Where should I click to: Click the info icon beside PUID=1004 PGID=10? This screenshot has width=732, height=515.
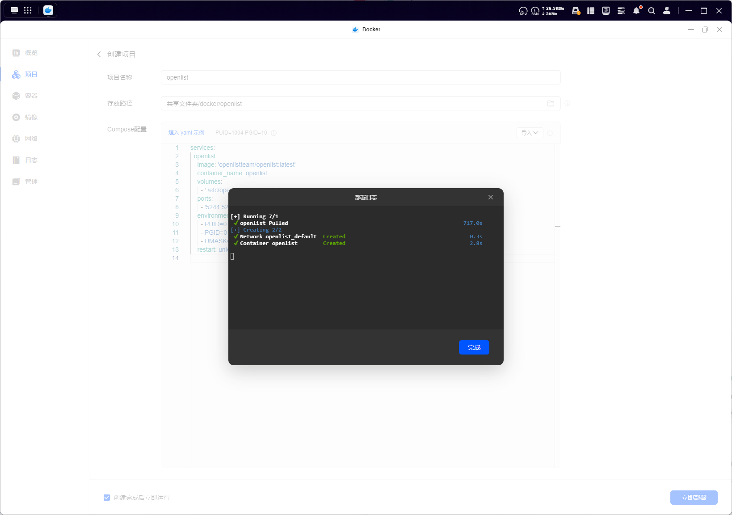click(274, 133)
